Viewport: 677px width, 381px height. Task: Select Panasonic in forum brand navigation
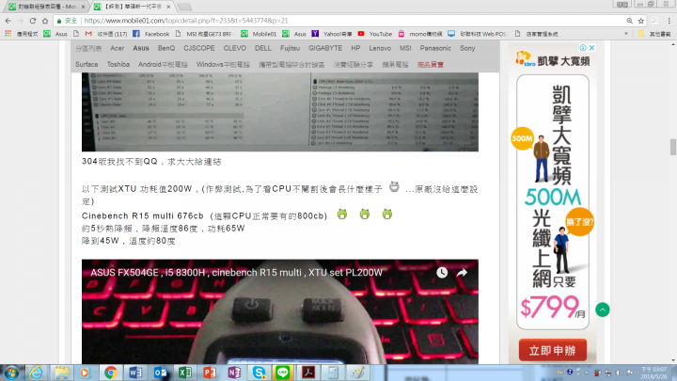435,48
